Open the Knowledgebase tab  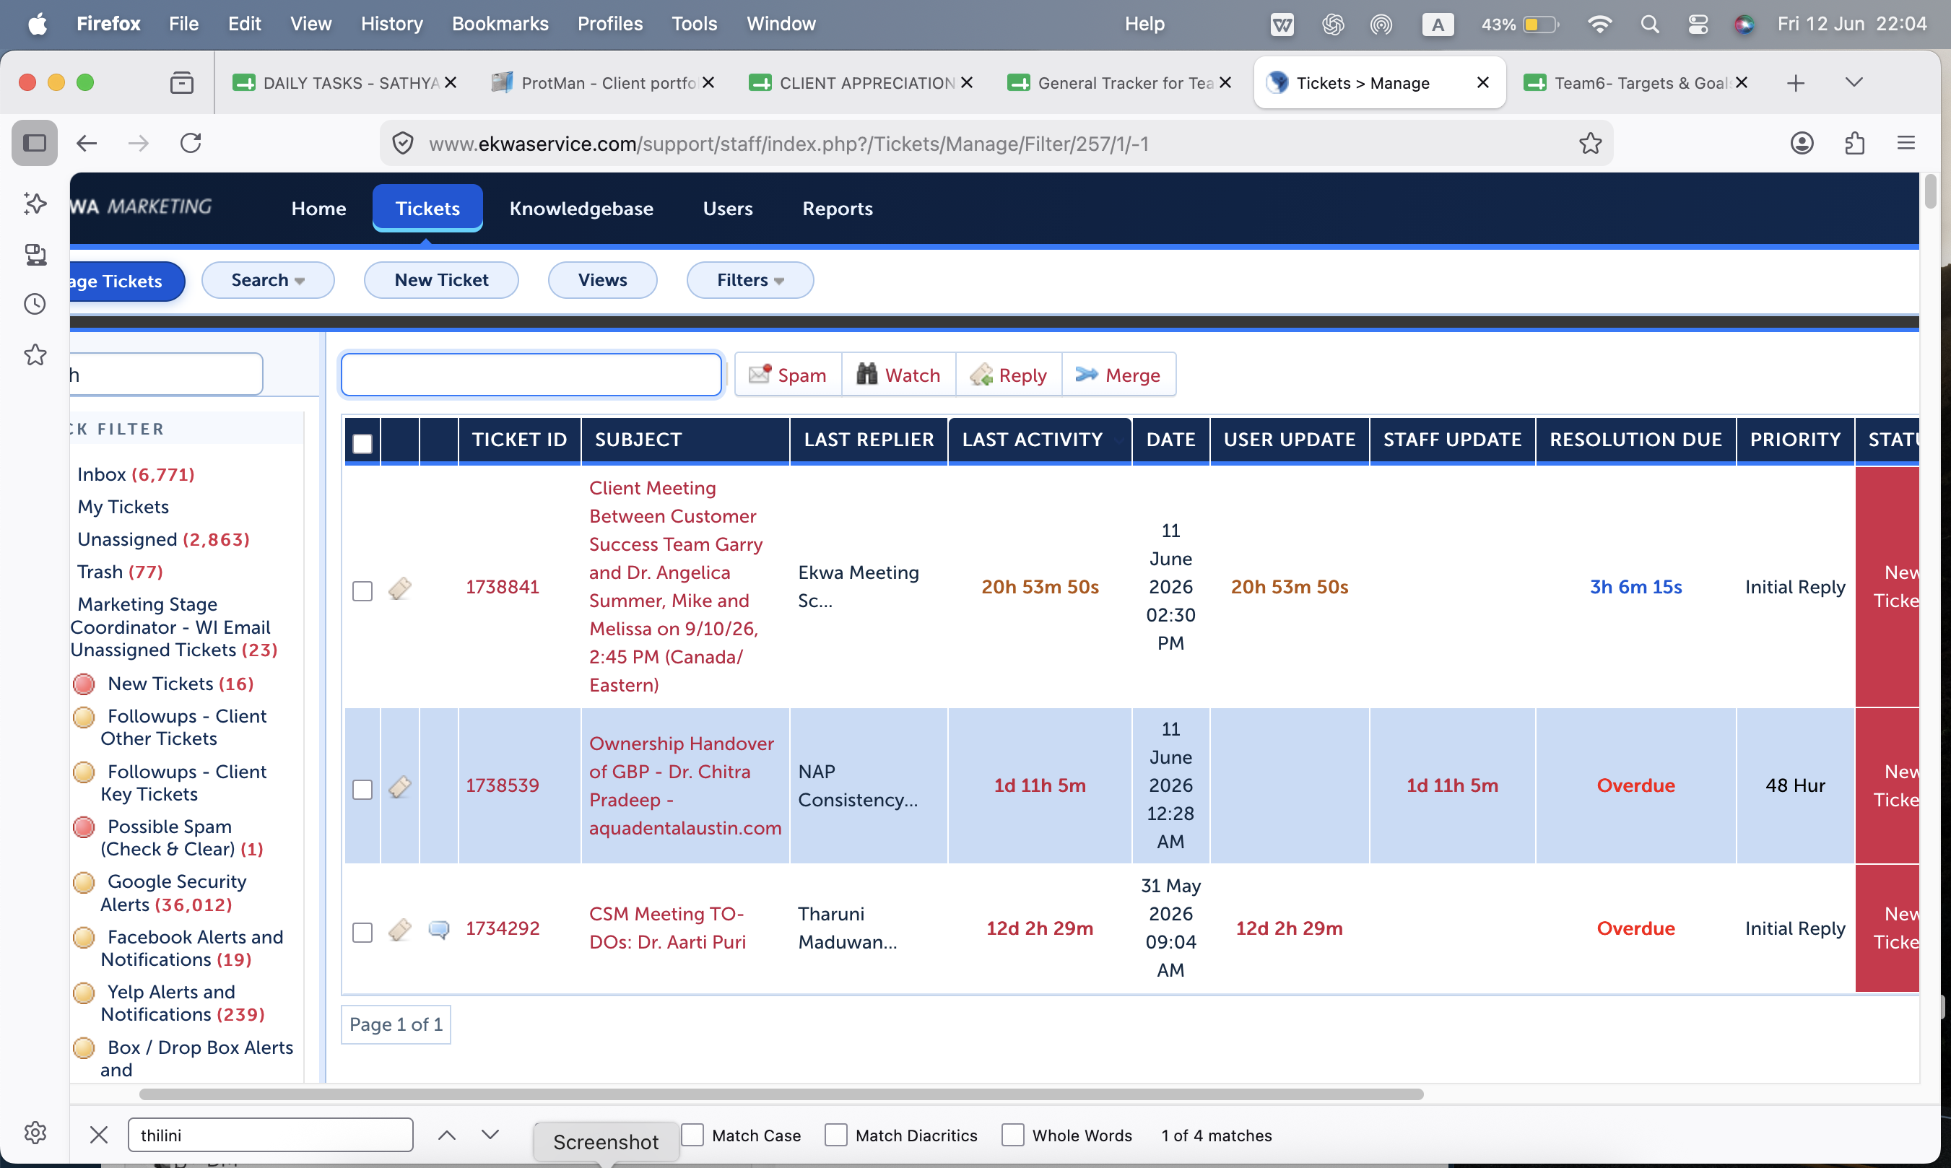coord(581,209)
